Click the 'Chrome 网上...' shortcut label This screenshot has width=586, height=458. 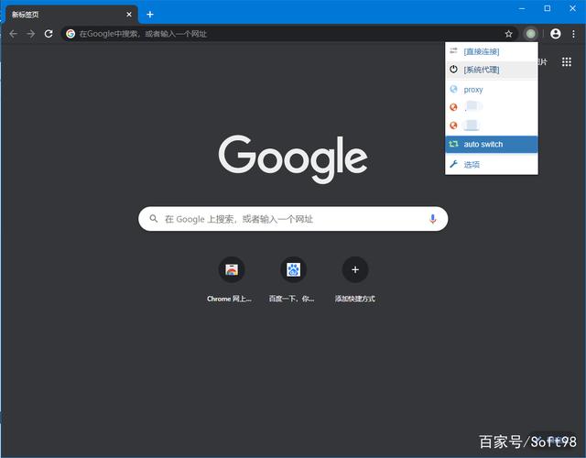(229, 299)
